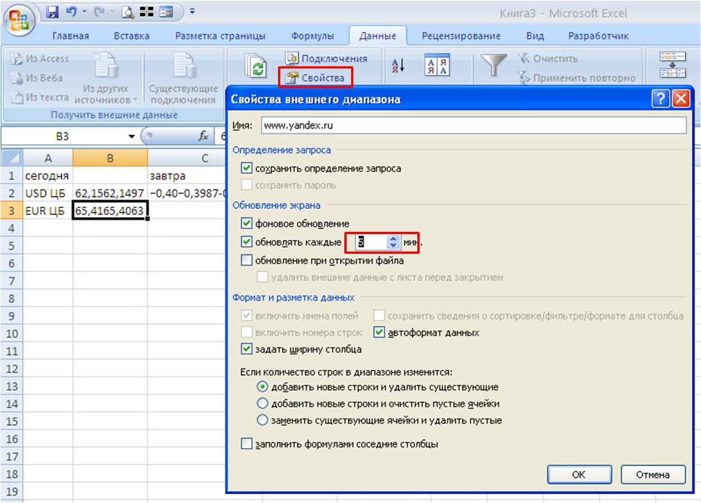The height and width of the screenshot is (503, 701).
Task: Confirm the dialog with OK
Action: coord(579,474)
